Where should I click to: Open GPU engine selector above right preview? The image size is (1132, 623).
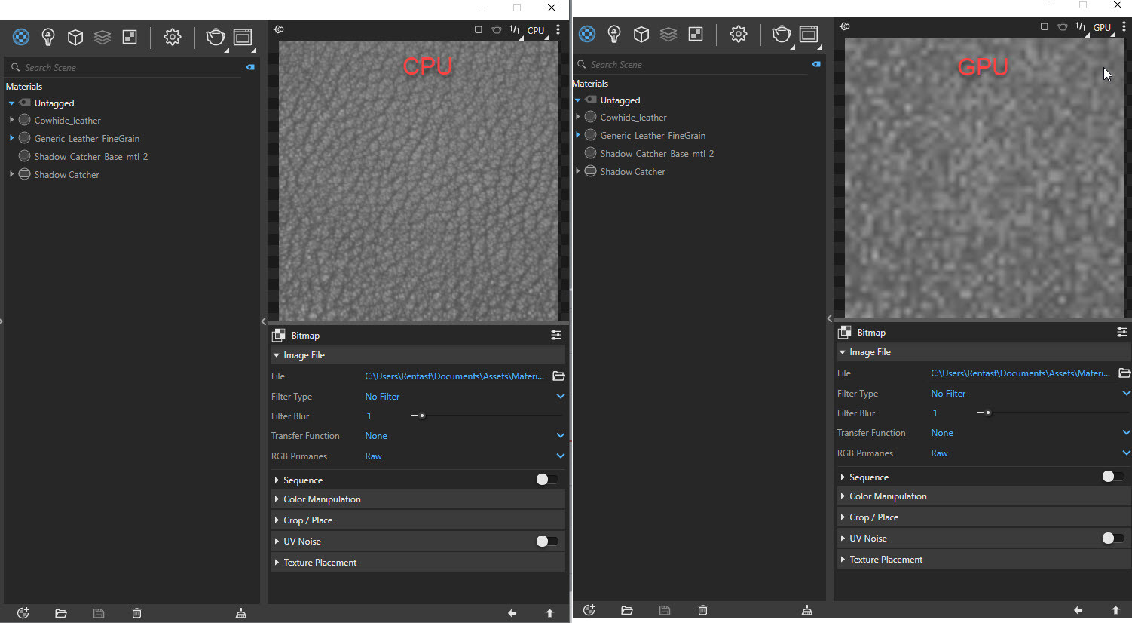click(x=1103, y=28)
